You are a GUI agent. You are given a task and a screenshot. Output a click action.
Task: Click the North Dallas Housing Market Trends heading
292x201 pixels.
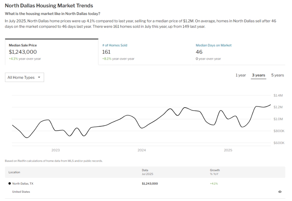tap(49, 6)
